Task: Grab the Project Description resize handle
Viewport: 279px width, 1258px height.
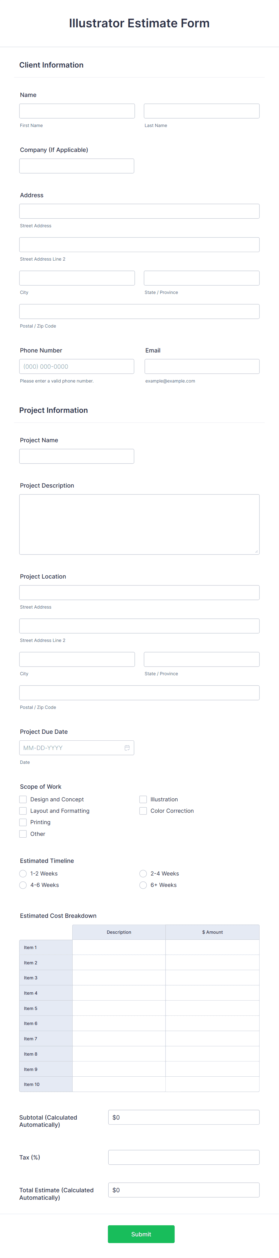Action: pyautogui.click(x=256, y=551)
